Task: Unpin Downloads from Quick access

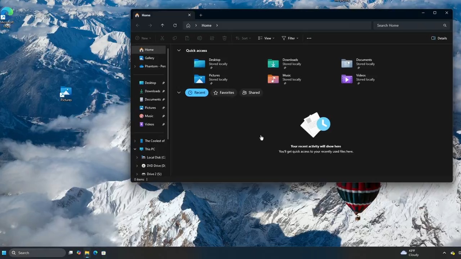Action: pyautogui.click(x=163, y=91)
